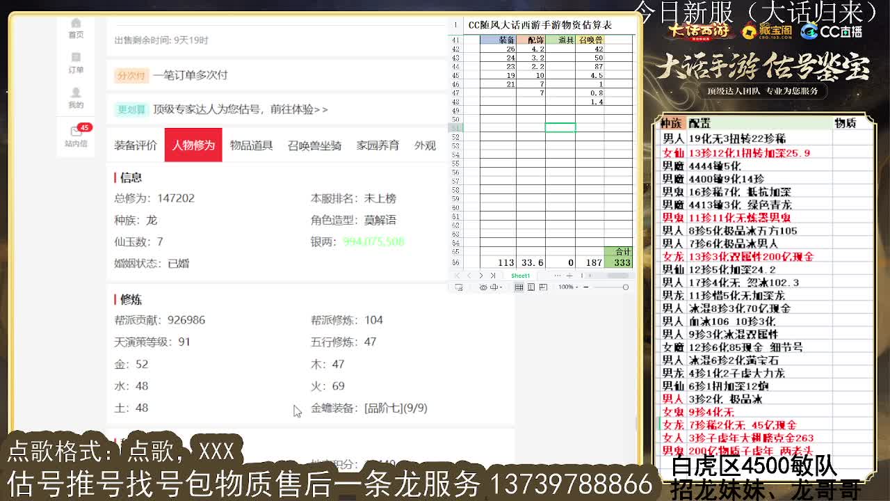Select the Sheet1 tab label
This screenshot has height=501, width=890.
point(520,276)
